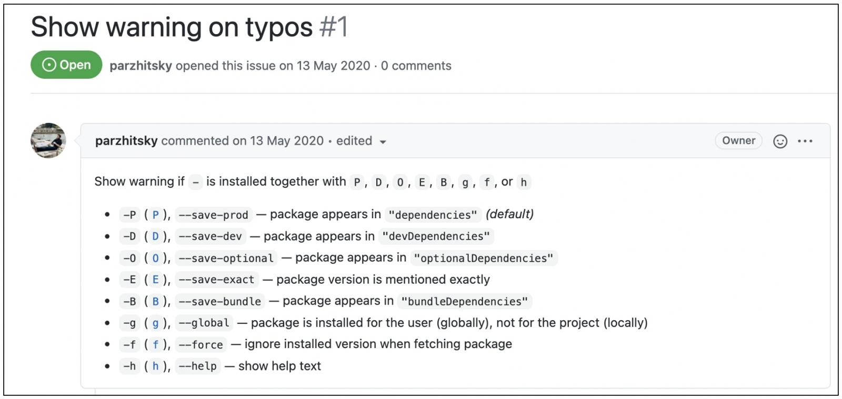Open the three-dots comment options menu
The image size is (842, 399).
tap(805, 141)
